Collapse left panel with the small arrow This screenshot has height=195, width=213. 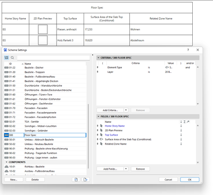coord(93,55)
